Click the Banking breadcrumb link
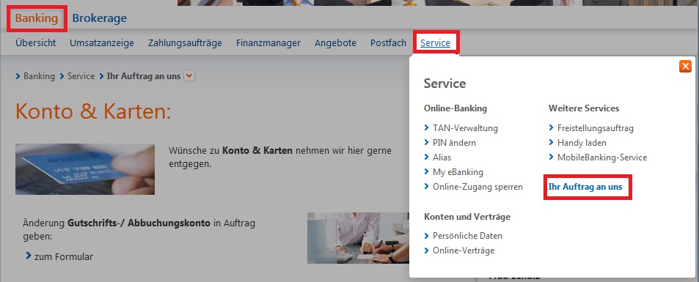 click(39, 76)
